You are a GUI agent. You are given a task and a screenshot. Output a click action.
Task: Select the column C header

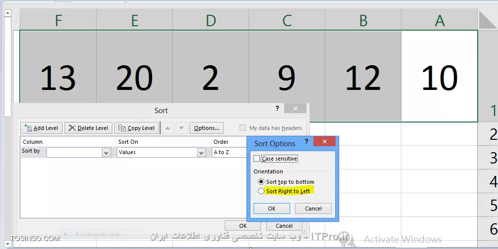point(287,21)
